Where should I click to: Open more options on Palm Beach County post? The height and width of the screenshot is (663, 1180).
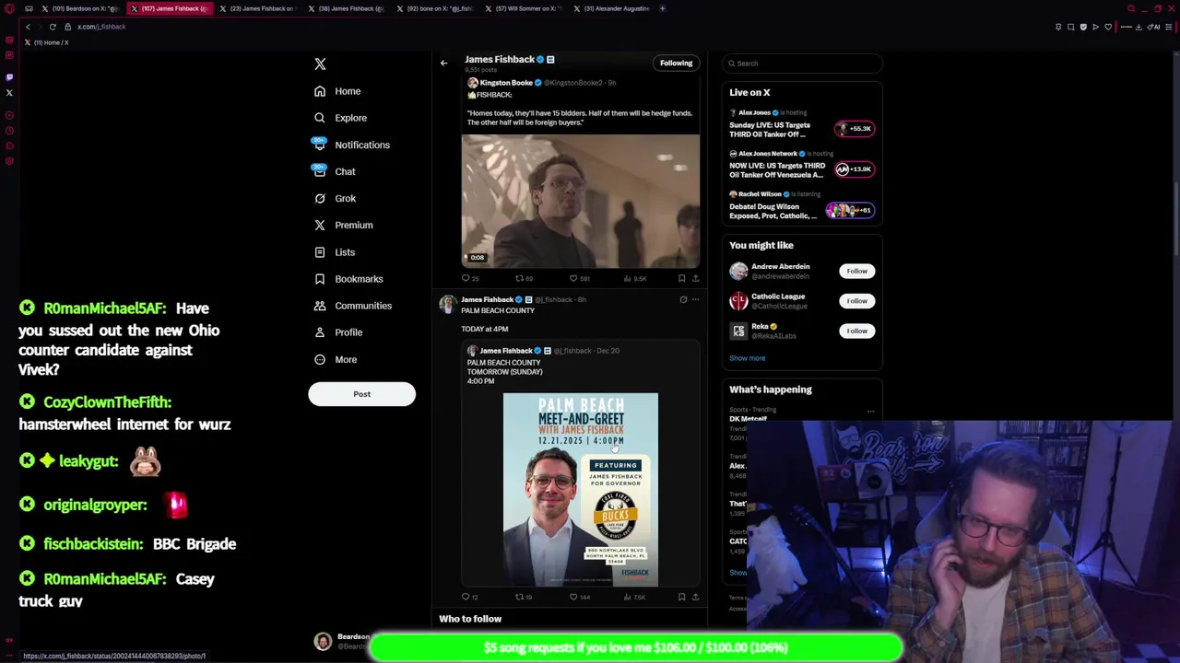[695, 299]
